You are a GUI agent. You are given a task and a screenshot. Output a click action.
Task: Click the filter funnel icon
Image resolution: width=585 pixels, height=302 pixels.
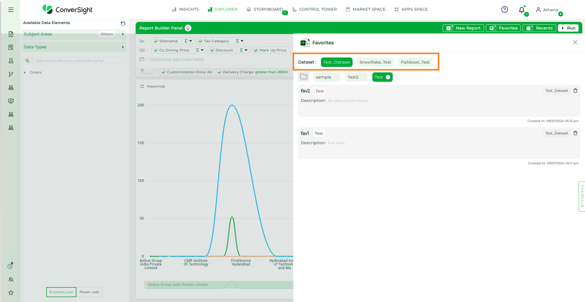point(142,72)
